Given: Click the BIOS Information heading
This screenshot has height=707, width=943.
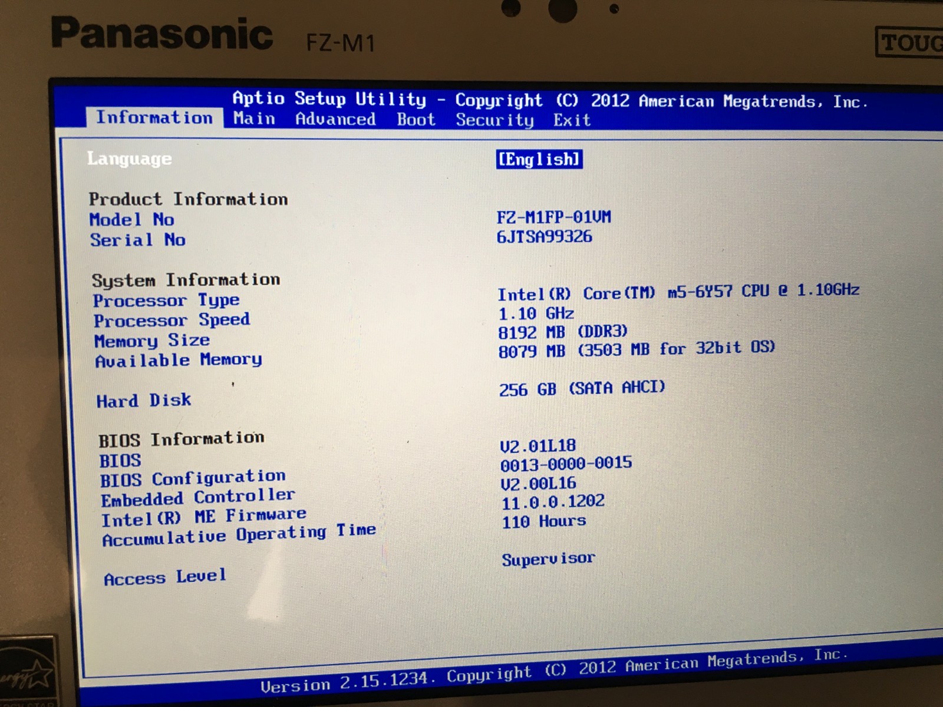Looking at the screenshot, I should [182, 440].
